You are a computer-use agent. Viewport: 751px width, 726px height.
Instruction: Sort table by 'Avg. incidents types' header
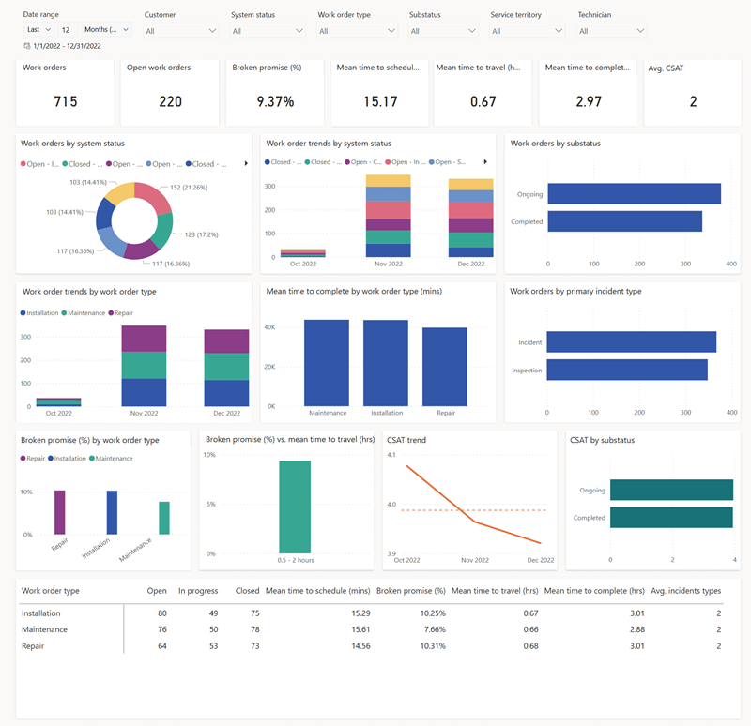[686, 591]
